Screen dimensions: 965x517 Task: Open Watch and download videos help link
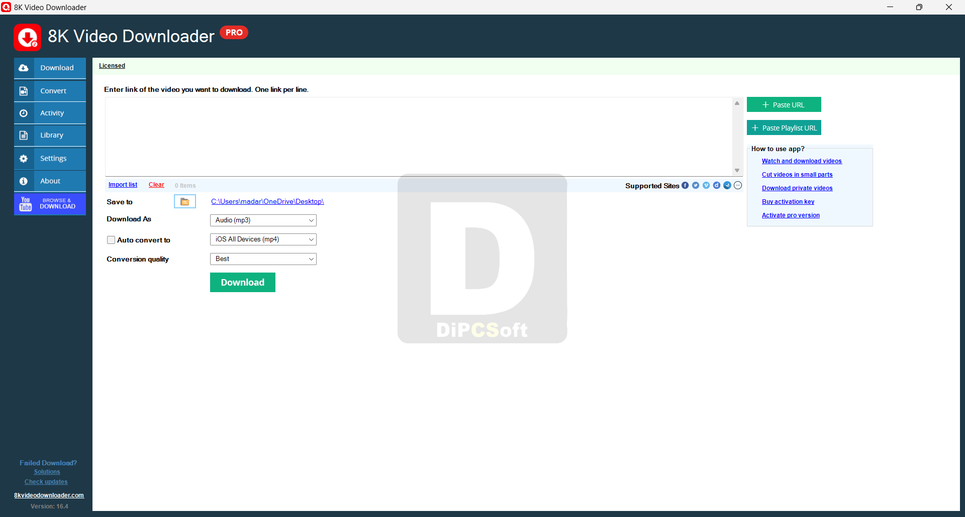coord(802,161)
